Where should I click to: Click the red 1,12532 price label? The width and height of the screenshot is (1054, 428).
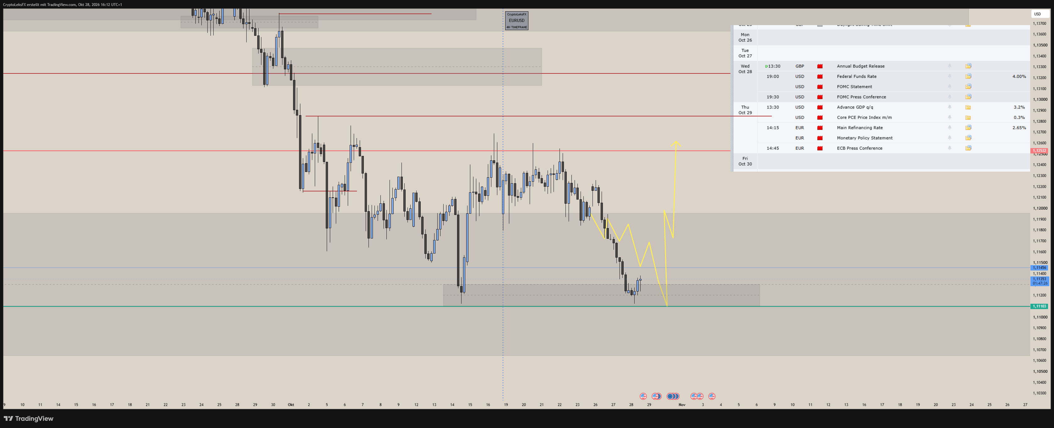click(x=1039, y=150)
